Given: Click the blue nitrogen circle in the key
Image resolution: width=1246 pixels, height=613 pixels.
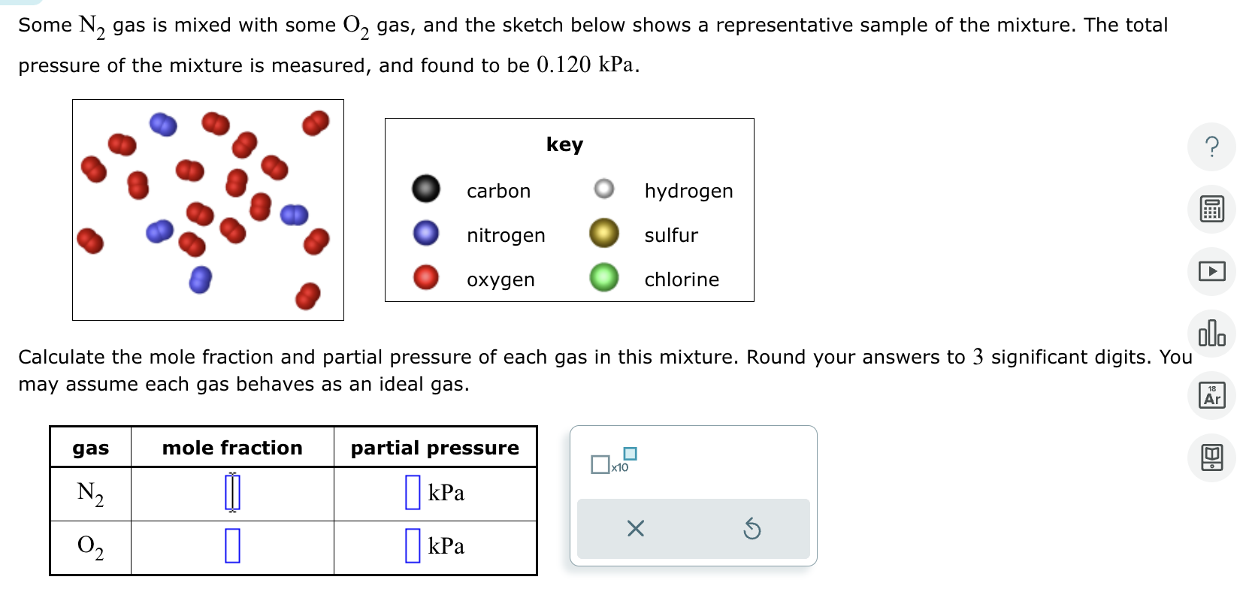Looking at the screenshot, I should 425,234.
